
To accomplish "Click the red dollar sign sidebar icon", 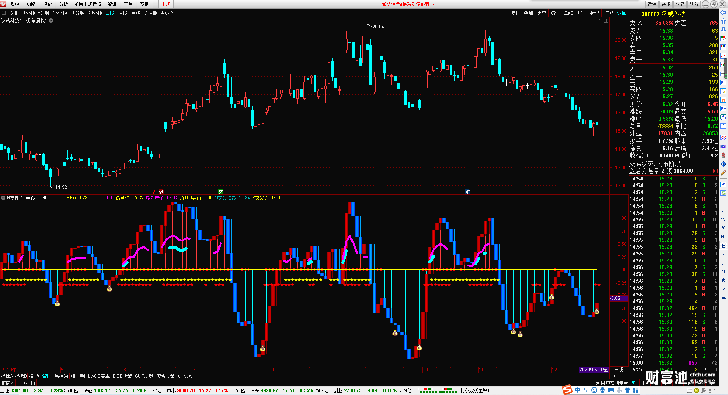I will 723,155.
